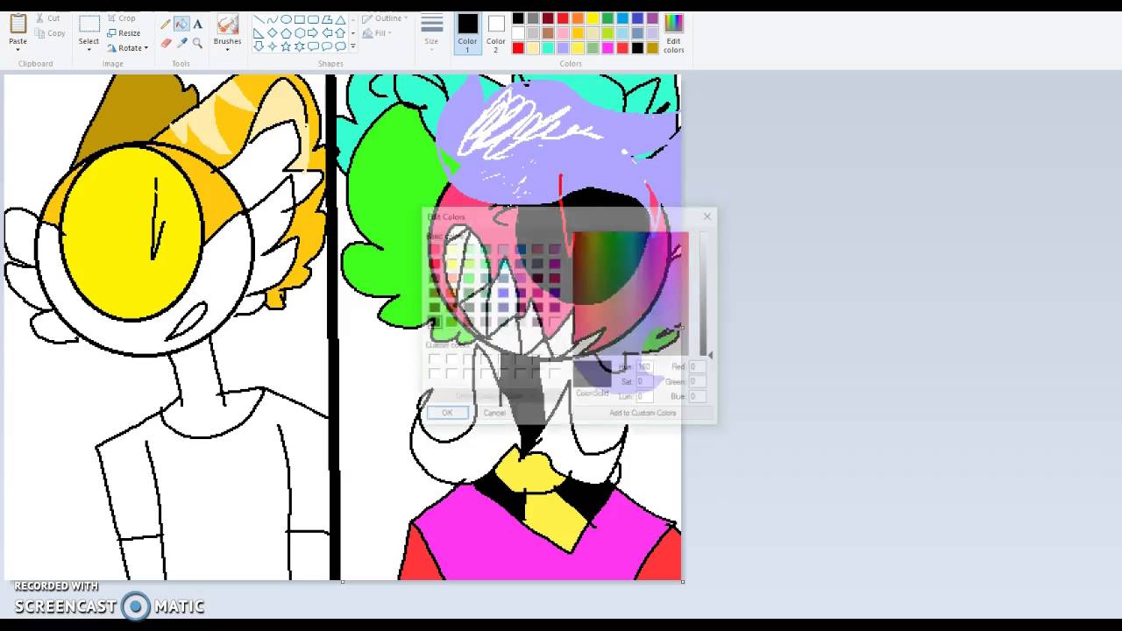Choose the Line shape
The height and width of the screenshot is (631, 1122).
(x=259, y=19)
